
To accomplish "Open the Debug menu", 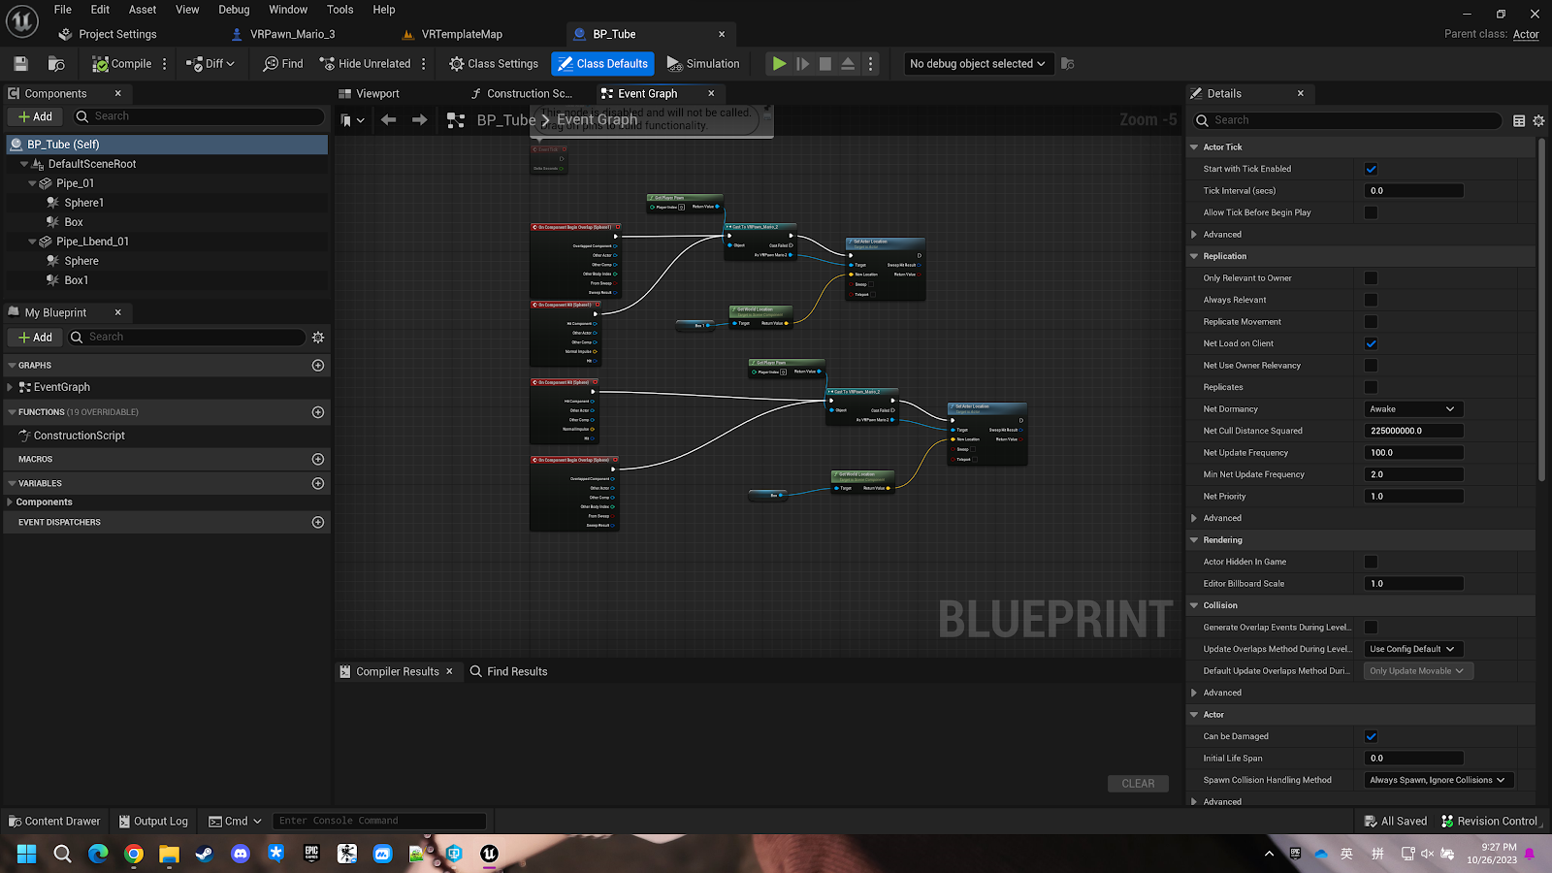I will click(x=234, y=10).
